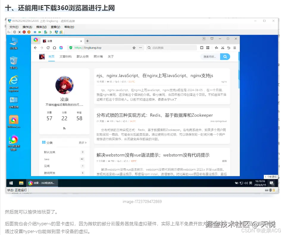Open the browser hamburger menu

tap(234, 48)
